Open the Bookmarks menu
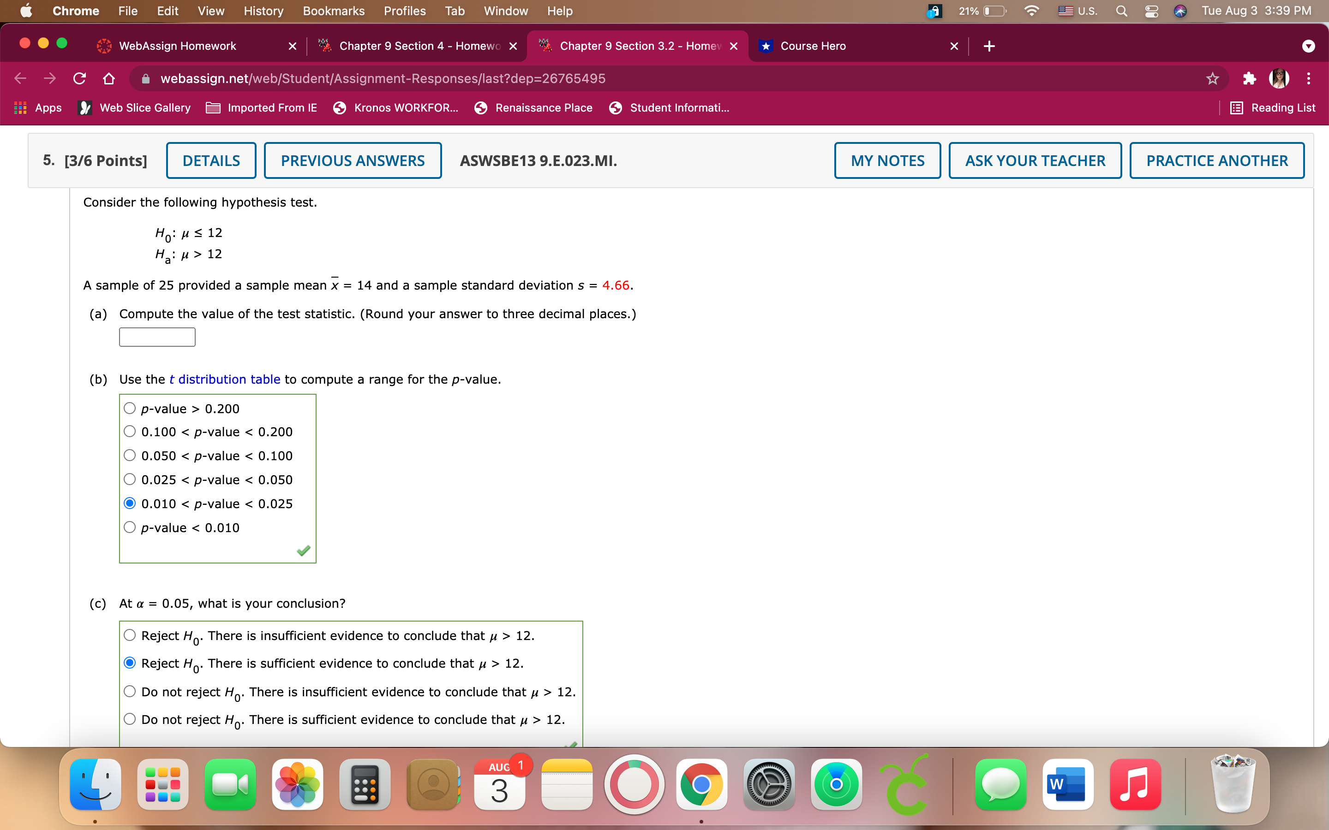The image size is (1329, 830). pos(333,11)
